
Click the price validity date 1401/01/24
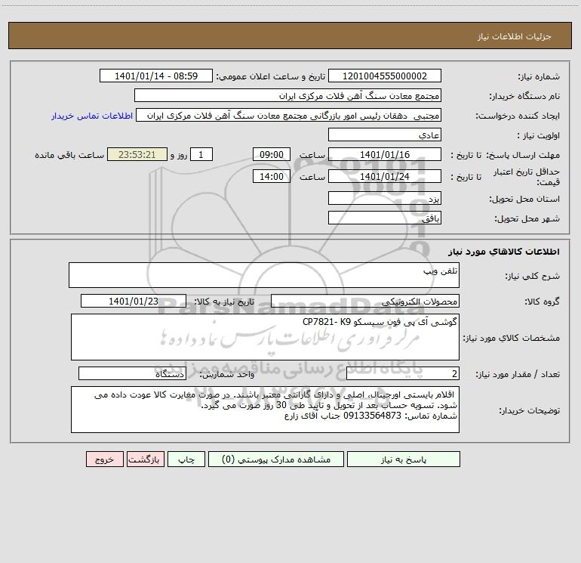coord(385,176)
